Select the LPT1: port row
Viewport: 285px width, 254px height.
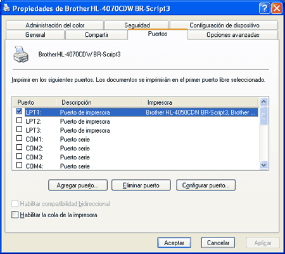tap(141, 112)
